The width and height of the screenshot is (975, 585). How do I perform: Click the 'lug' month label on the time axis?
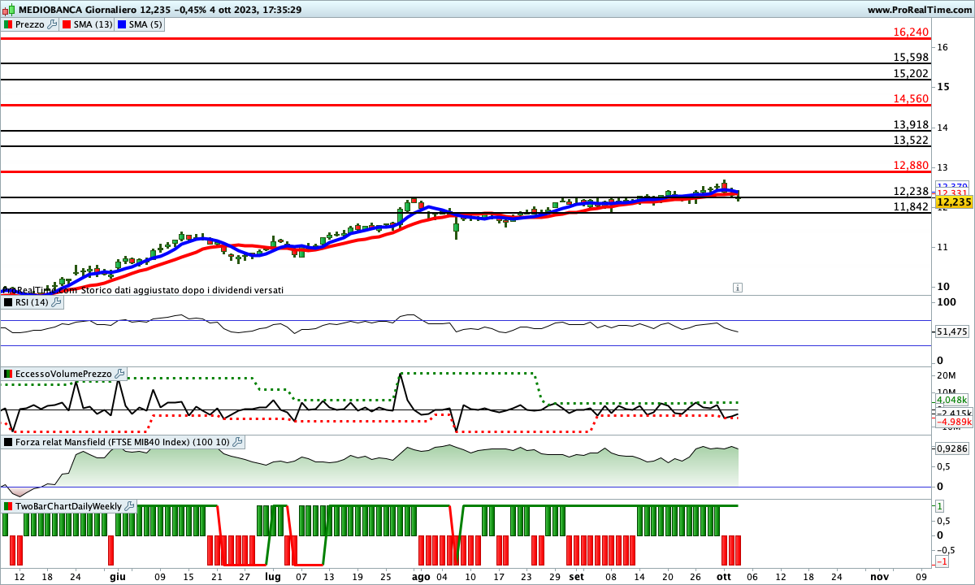tap(272, 576)
